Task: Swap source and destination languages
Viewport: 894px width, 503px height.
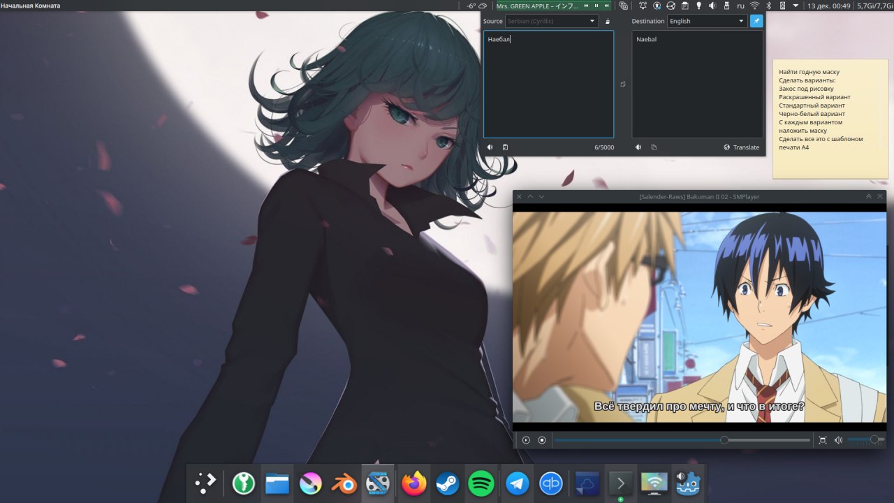Action: [623, 84]
